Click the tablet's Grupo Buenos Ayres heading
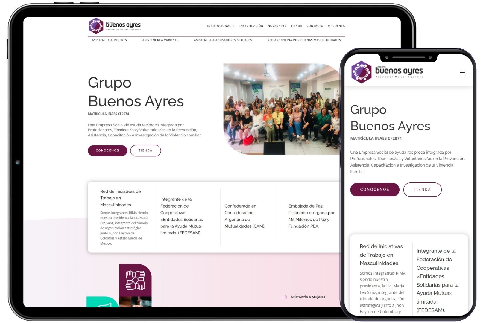This screenshot has height=323, width=483. click(136, 92)
